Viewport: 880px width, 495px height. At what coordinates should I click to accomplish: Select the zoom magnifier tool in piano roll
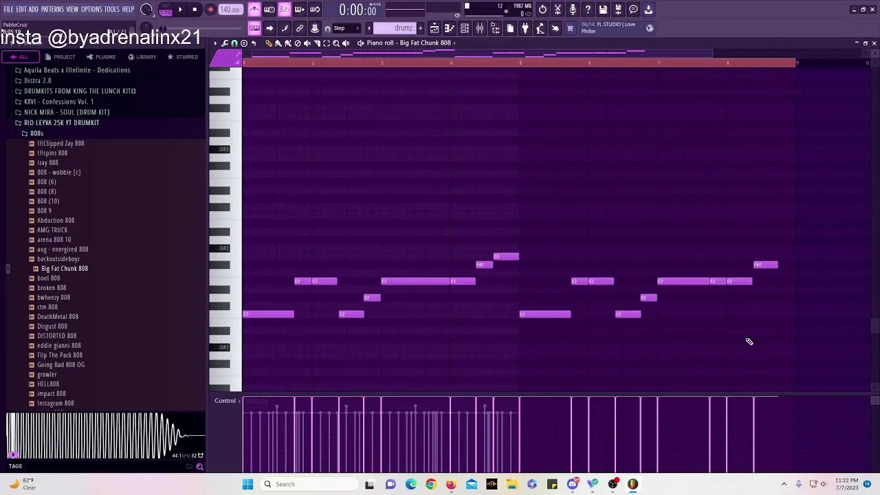click(x=336, y=43)
